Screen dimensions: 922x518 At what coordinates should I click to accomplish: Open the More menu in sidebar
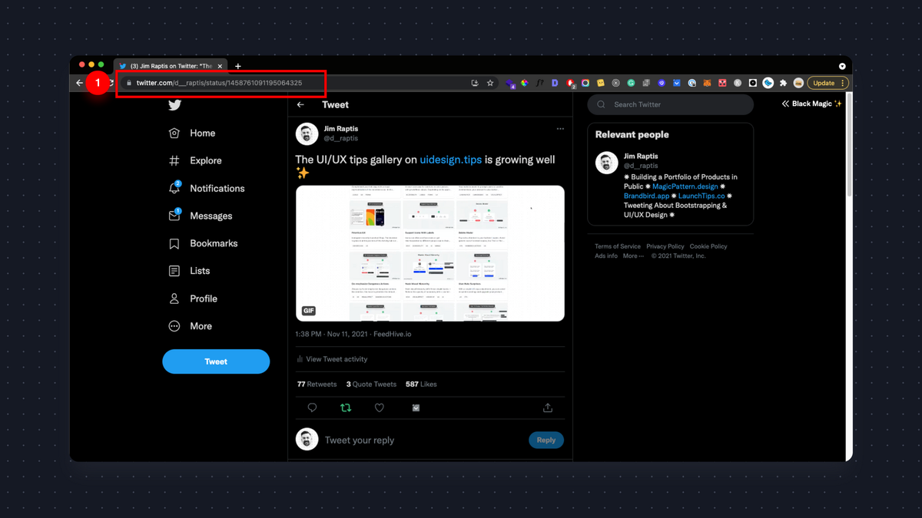191,326
